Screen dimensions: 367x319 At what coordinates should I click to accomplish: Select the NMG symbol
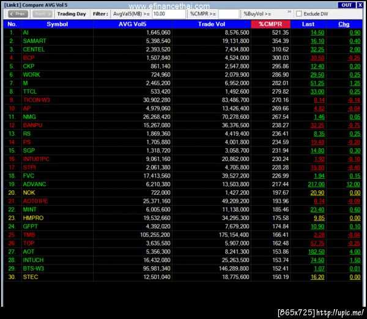[29, 117]
